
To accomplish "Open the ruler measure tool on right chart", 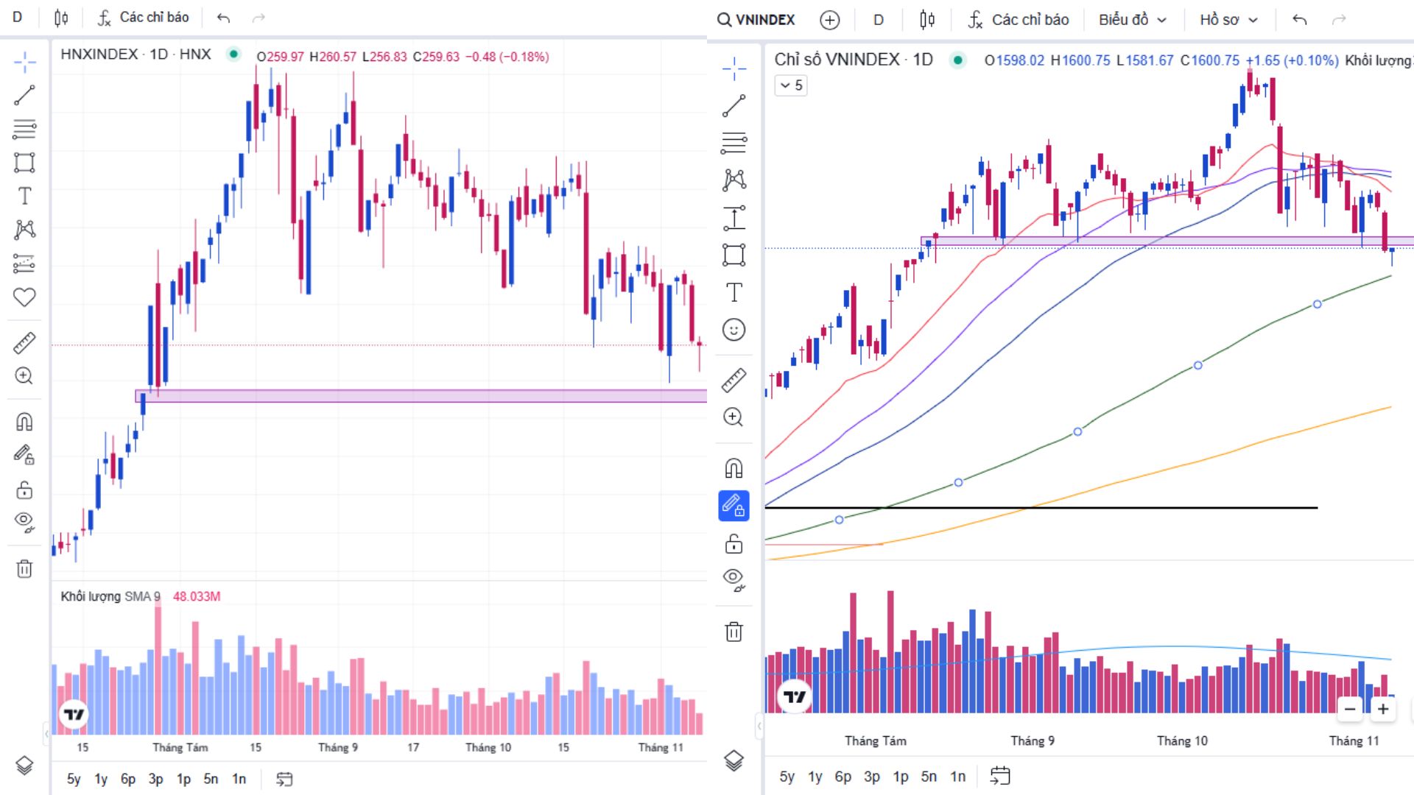I will [x=734, y=380].
